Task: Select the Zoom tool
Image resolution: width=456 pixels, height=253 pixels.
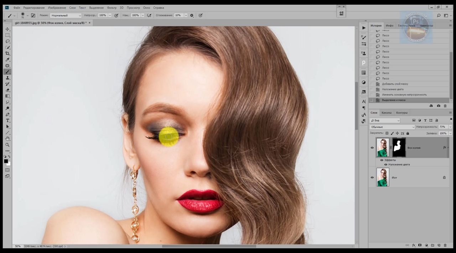Action: tap(7, 145)
